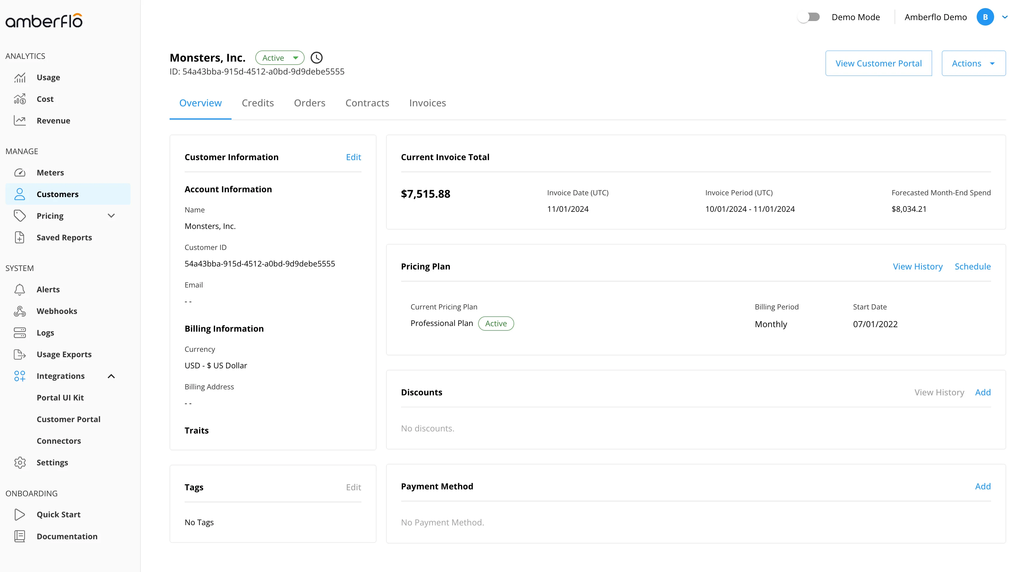Open Customer Portal sidebar item
This screenshot has height=572, width=1029.
pos(68,419)
